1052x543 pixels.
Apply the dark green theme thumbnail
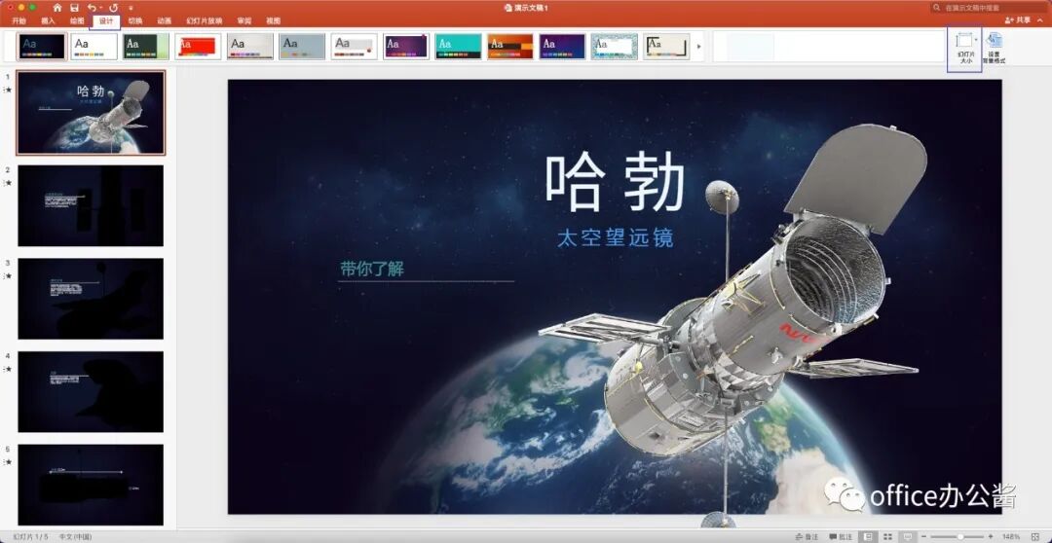click(145, 47)
